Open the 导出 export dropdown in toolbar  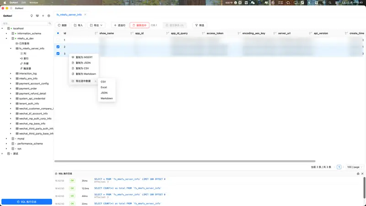[x=97, y=25]
